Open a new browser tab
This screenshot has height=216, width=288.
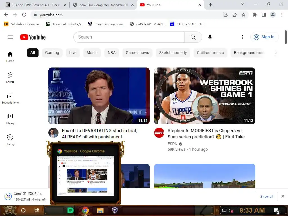210,5
